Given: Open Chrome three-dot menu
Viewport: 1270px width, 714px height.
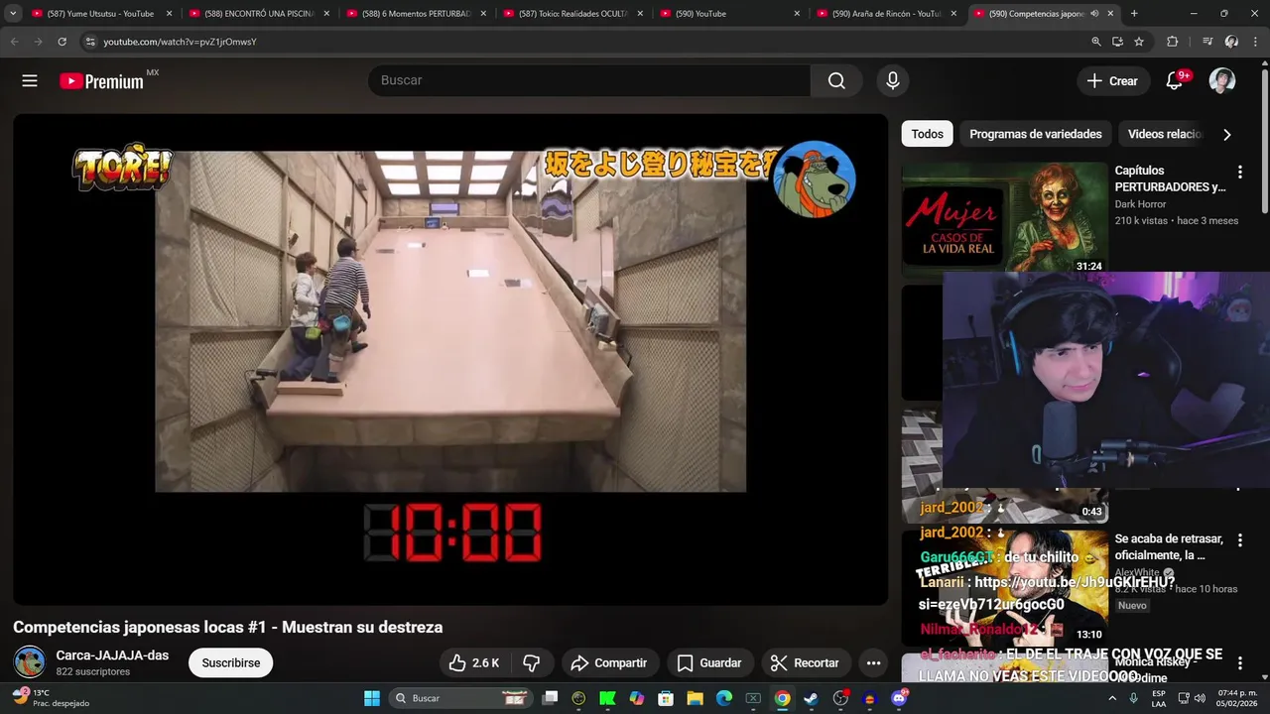Looking at the screenshot, I should (x=1255, y=42).
